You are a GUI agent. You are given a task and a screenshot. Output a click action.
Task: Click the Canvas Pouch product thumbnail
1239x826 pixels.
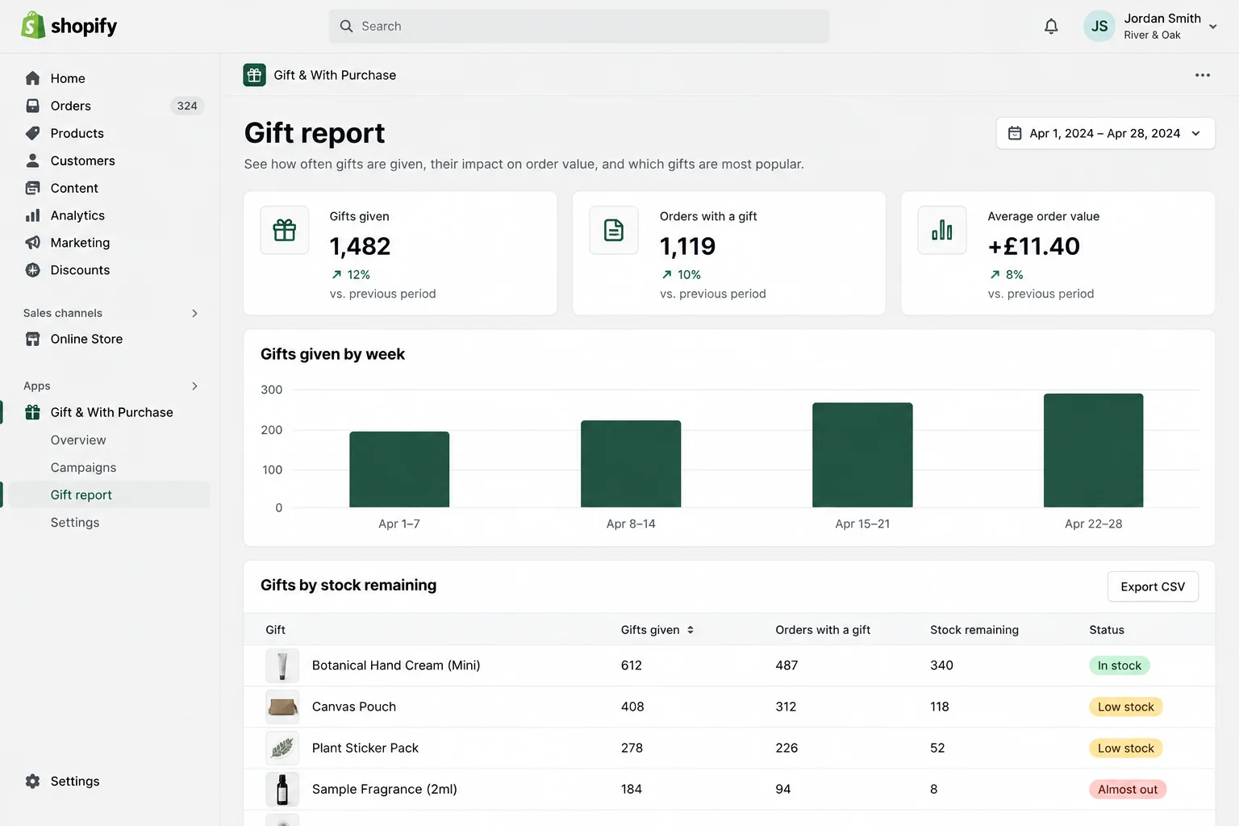282,707
